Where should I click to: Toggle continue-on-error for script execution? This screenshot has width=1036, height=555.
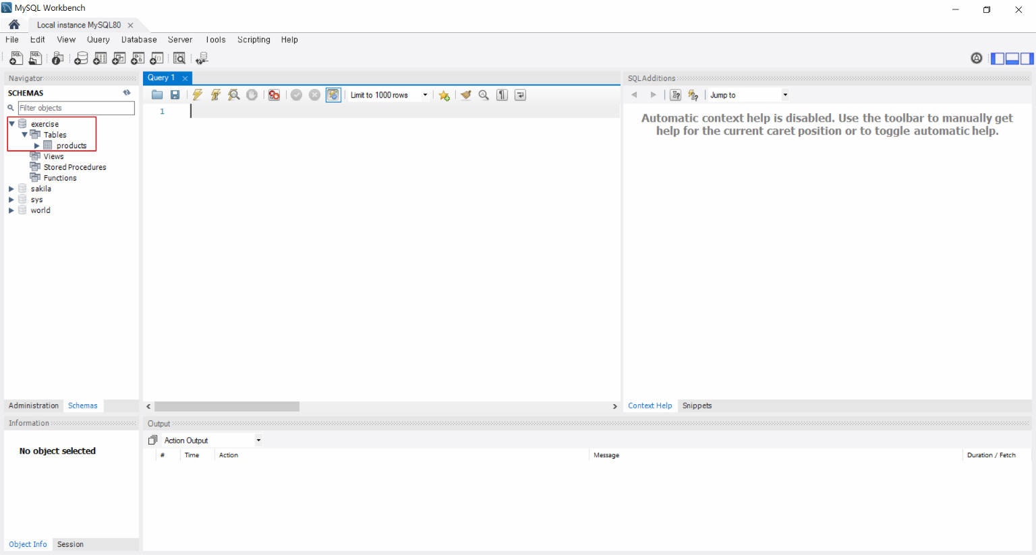[x=274, y=95]
